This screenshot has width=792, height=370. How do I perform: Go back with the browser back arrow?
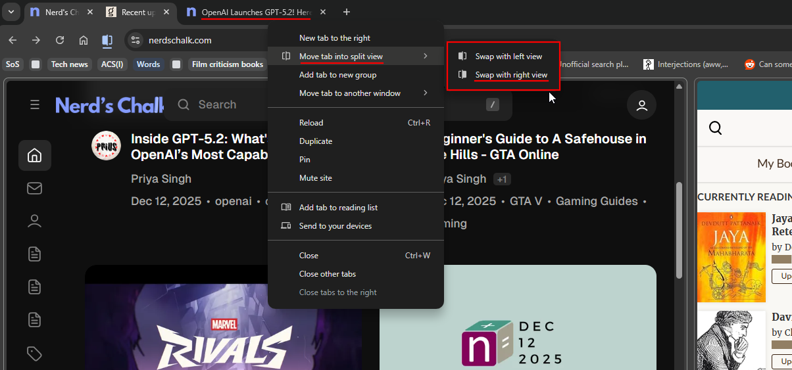pyautogui.click(x=13, y=40)
